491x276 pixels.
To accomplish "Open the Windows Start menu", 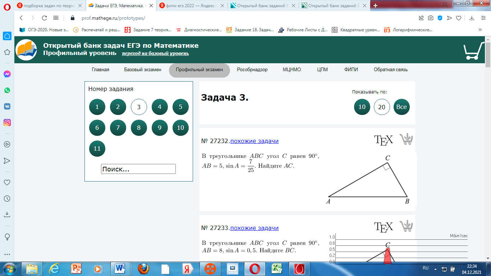I will point(9,269).
